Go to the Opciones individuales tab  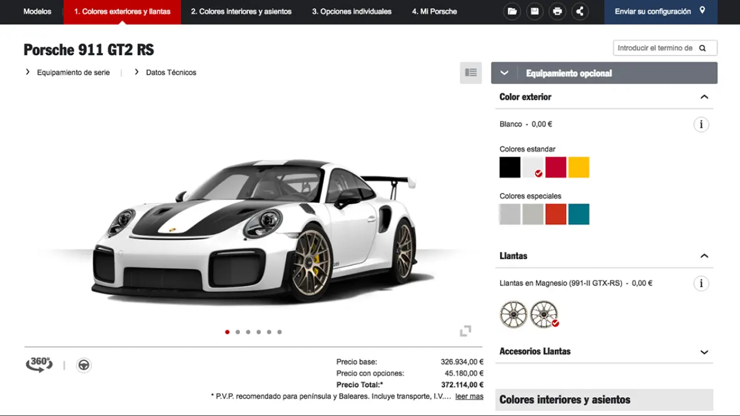[x=351, y=12]
